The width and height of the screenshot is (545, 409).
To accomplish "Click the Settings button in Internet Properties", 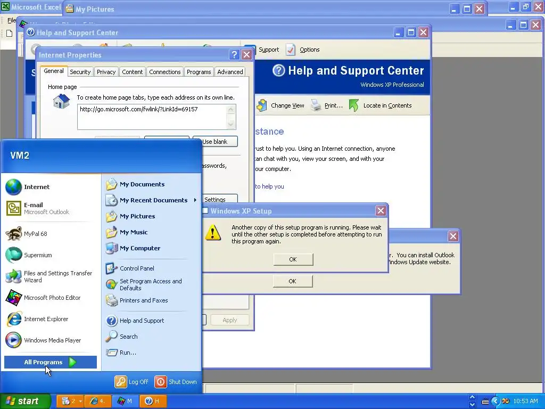I will (219, 199).
